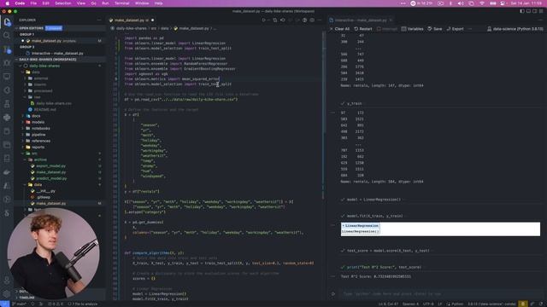The width and height of the screenshot is (547, 307).
Task: Open the Edit menu
Action: click(45, 3)
